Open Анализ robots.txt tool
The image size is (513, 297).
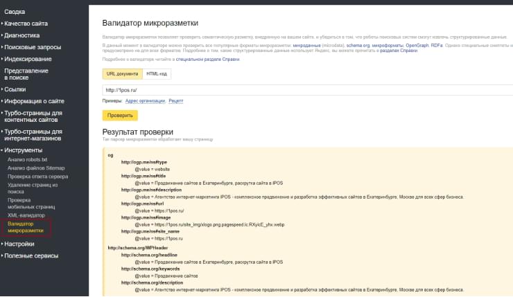click(x=27, y=159)
